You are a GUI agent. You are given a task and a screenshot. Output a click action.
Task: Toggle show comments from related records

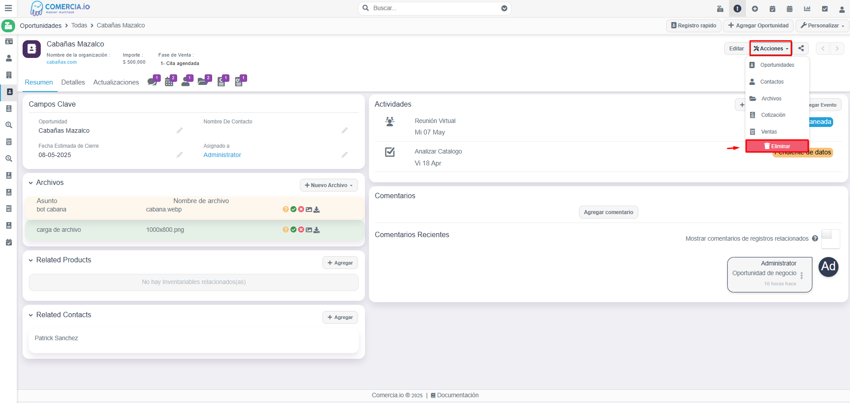pos(830,238)
